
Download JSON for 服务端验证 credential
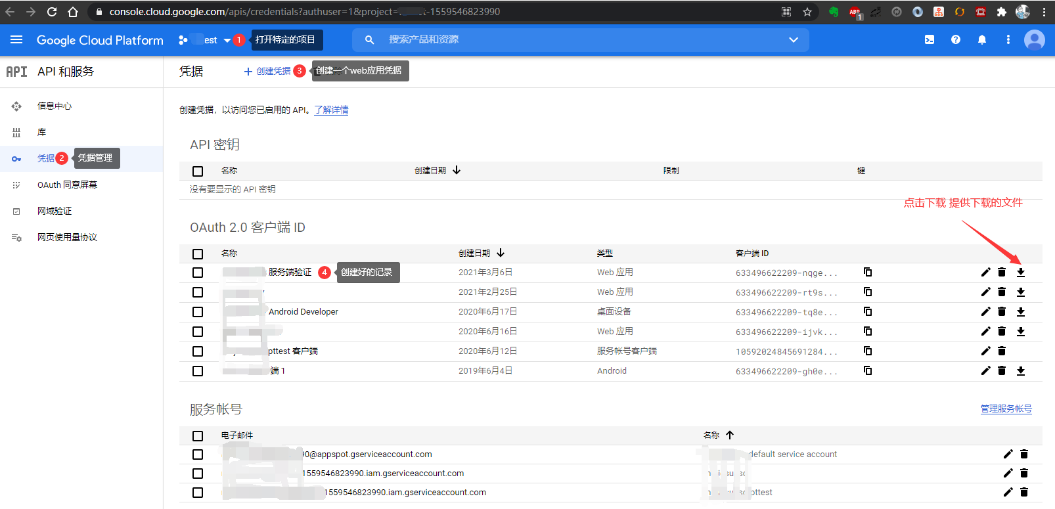1021,273
